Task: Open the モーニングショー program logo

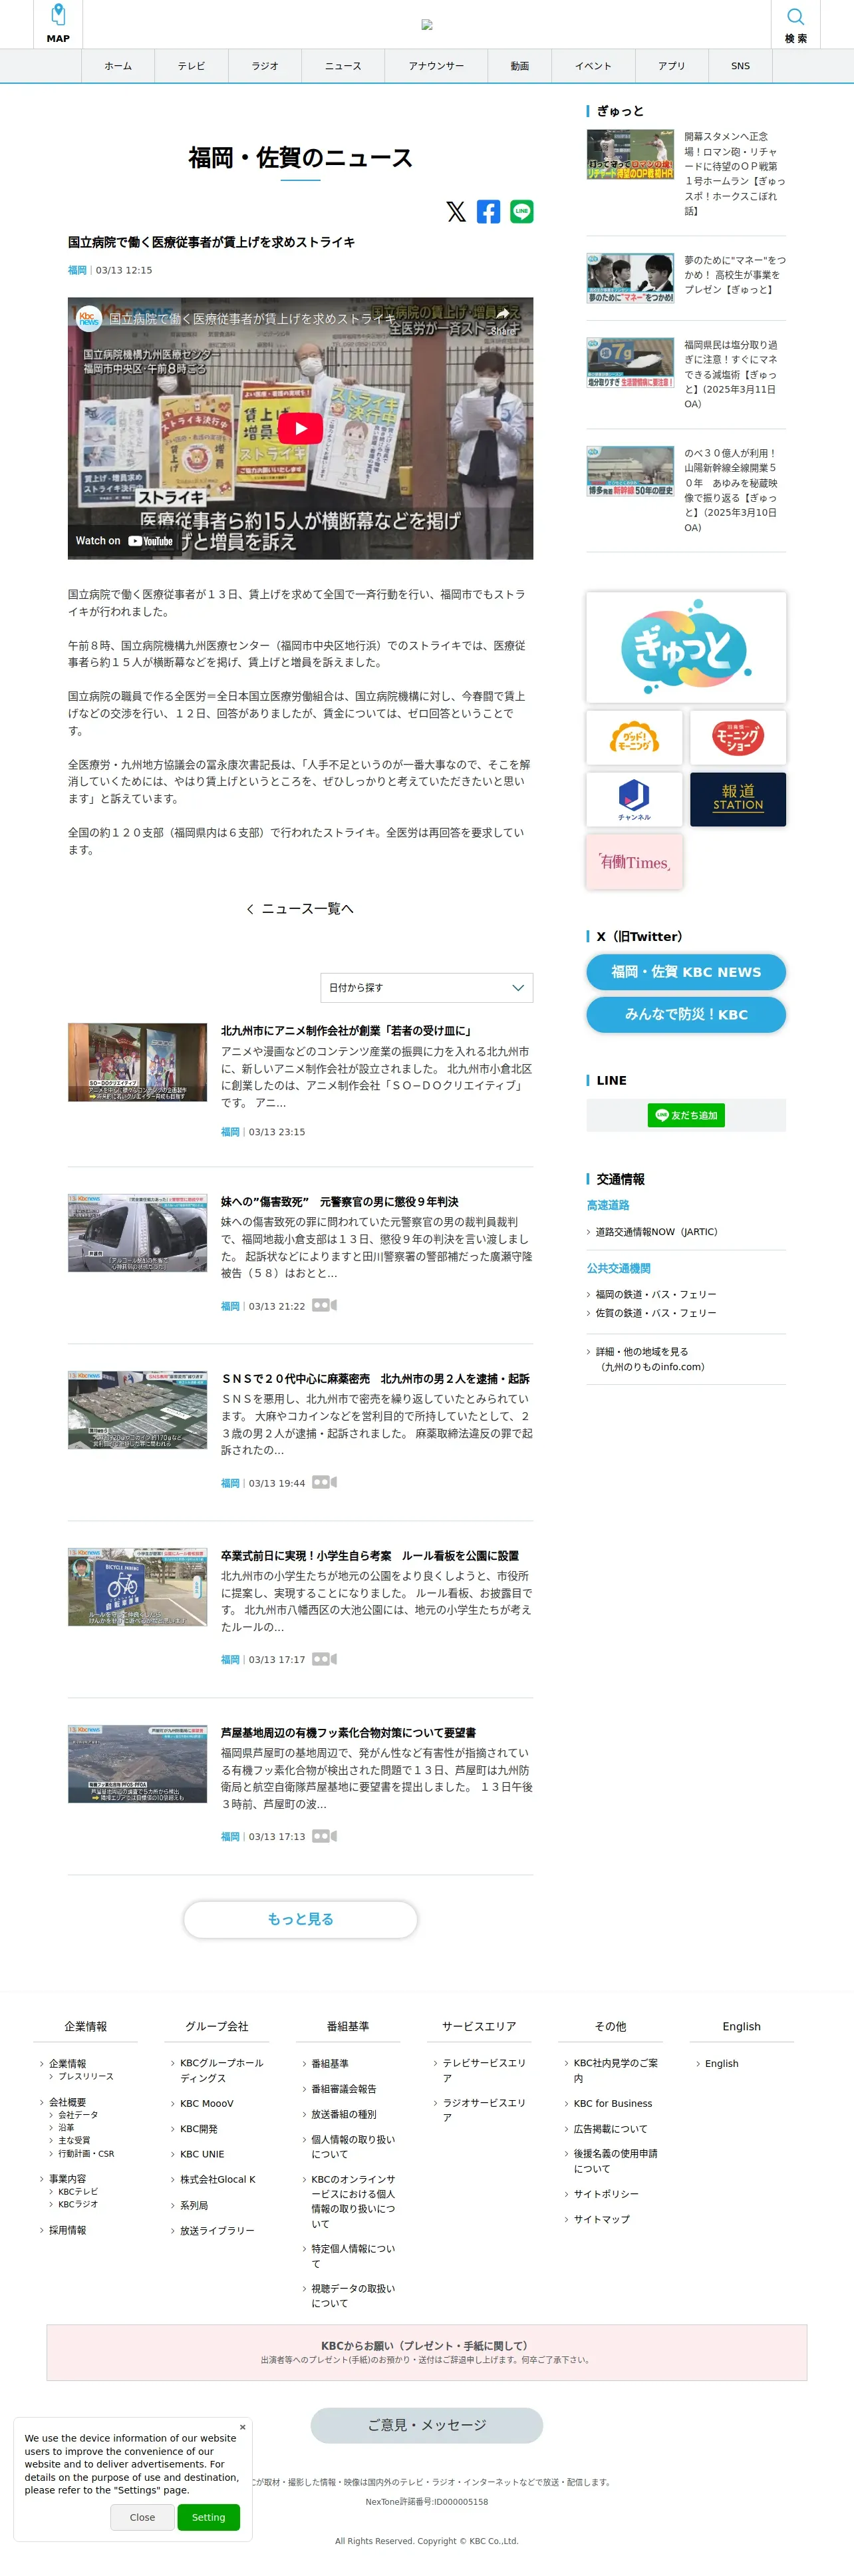Action: pyautogui.click(x=738, y=737)
